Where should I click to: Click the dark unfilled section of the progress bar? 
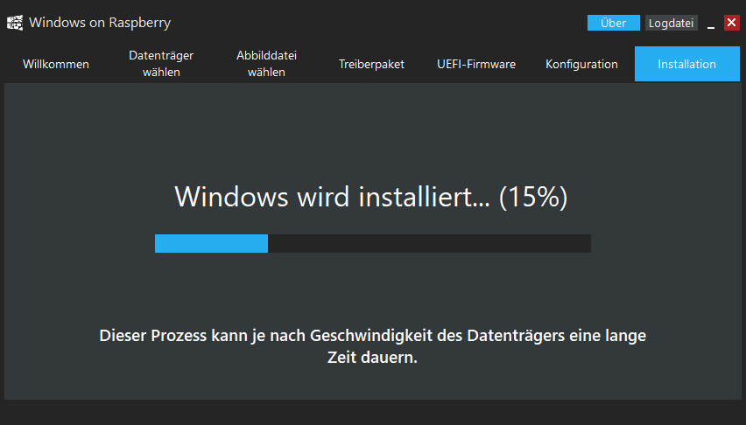[x=429, y=243]
